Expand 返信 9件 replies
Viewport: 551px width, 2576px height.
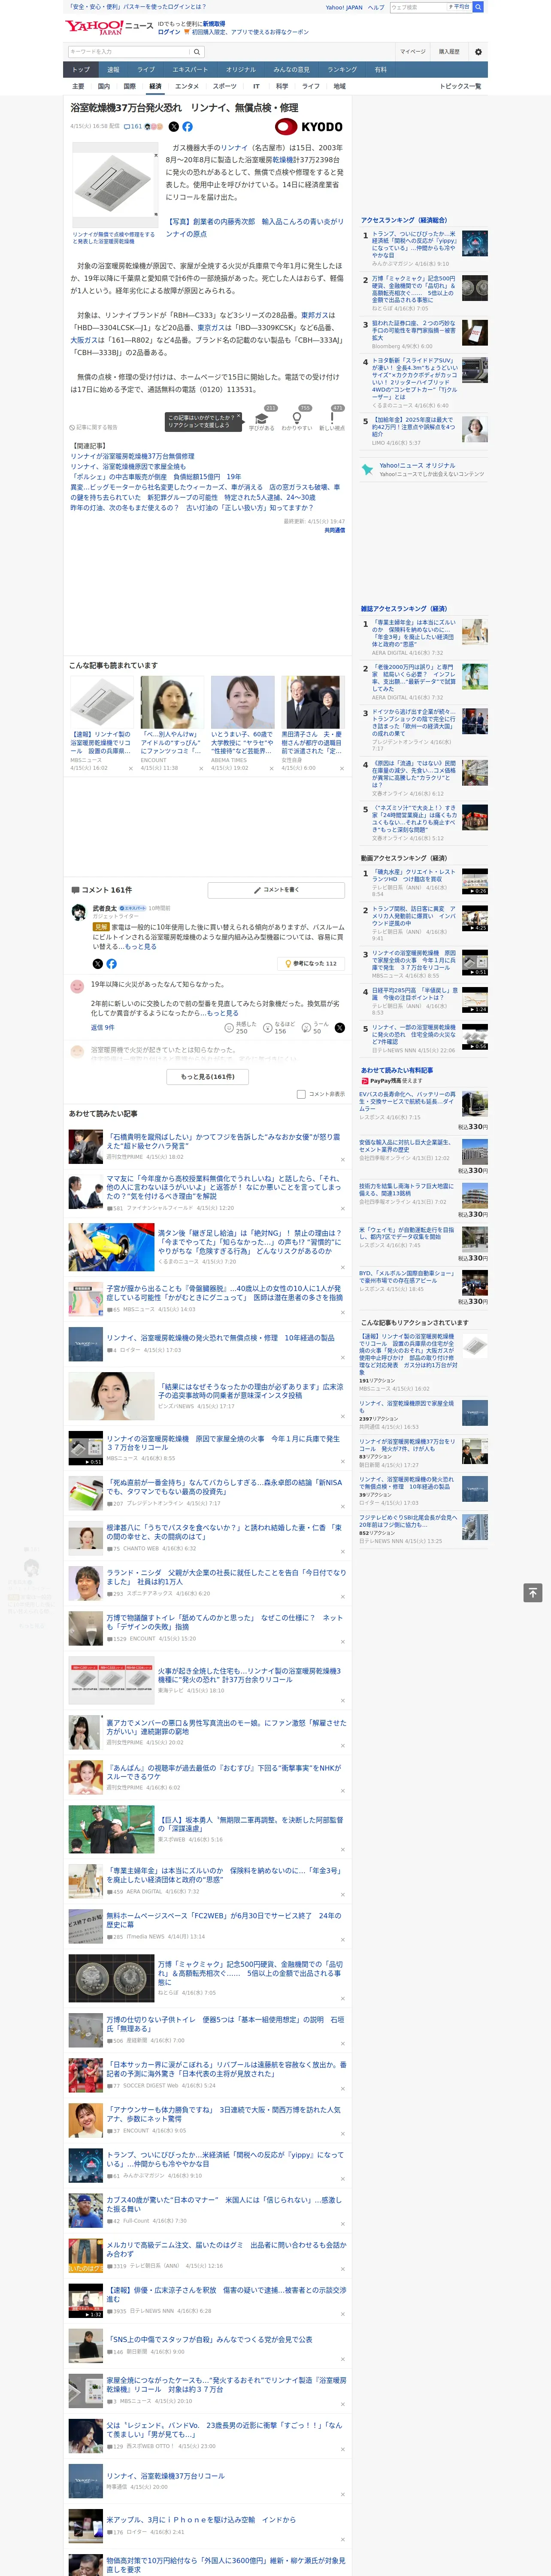[103, 1027]
